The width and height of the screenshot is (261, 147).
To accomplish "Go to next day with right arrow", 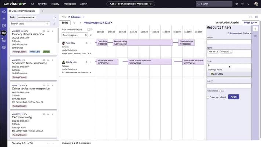I will pyautogui.click(x=80, y=23).
